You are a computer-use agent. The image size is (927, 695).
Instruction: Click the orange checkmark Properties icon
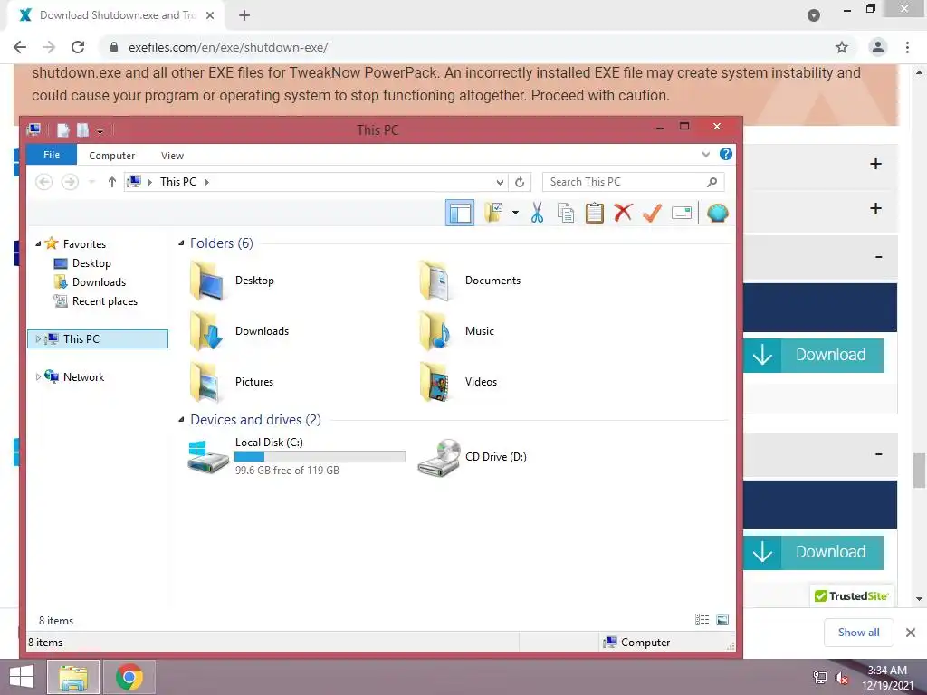coord(652,213)
